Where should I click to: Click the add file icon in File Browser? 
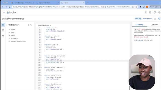click(x=28, y=25)
